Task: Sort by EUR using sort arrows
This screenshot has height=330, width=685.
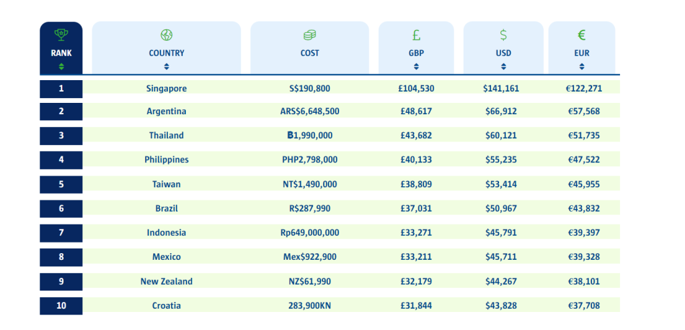Action: [582, 66]
